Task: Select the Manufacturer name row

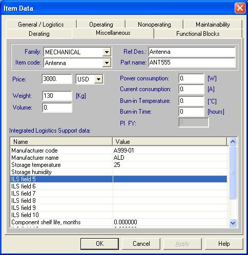Action: 118,158
